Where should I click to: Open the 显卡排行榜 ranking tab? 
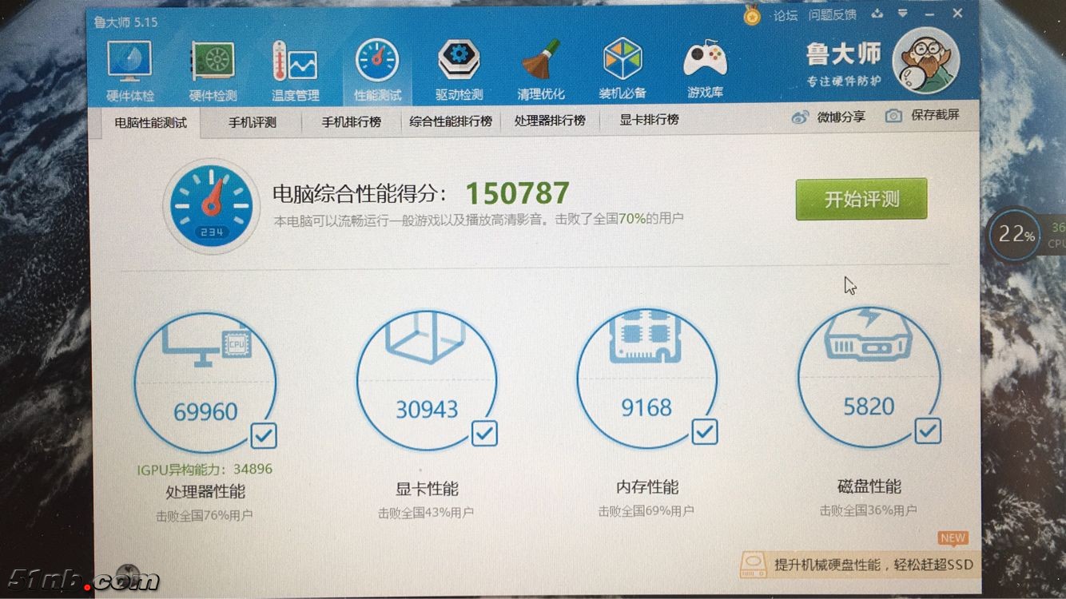pos(649,120)
